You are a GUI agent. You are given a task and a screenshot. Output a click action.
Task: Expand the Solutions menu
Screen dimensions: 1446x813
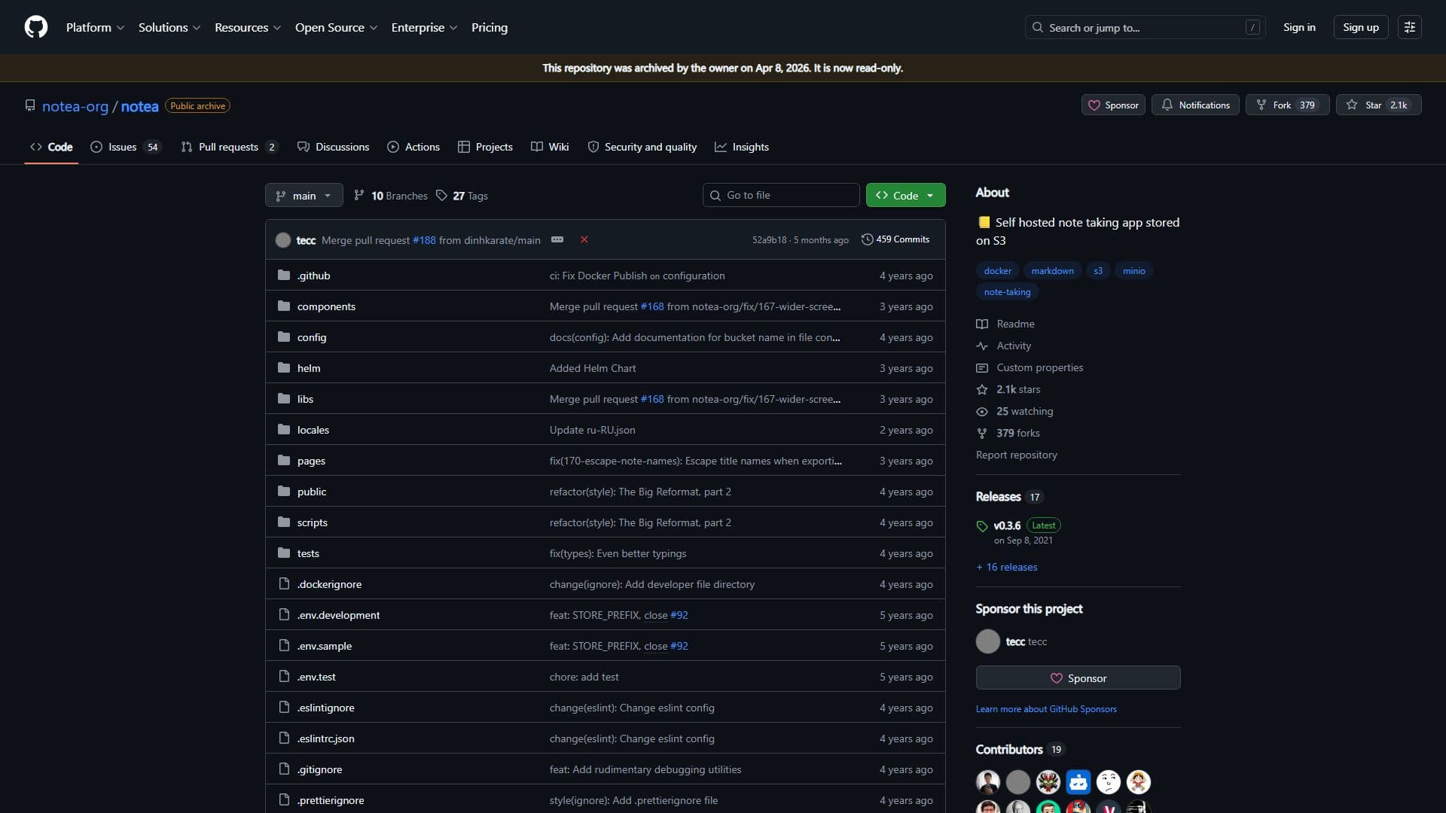click(x=169, y=27)
